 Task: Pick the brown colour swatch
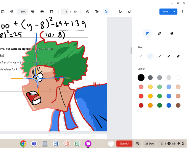click(x=178, y=105)
